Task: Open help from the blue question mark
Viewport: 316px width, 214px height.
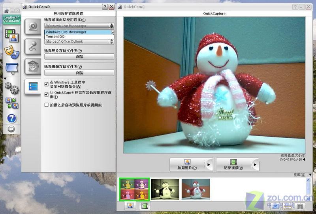Action: pos(12,118)
